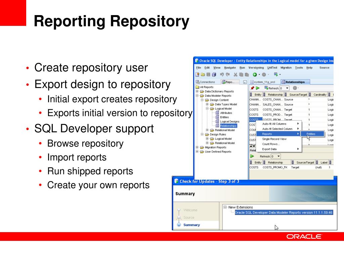Select the All Reports root folder
This screenshot has height=258, width=344.
tap(205, 87)
